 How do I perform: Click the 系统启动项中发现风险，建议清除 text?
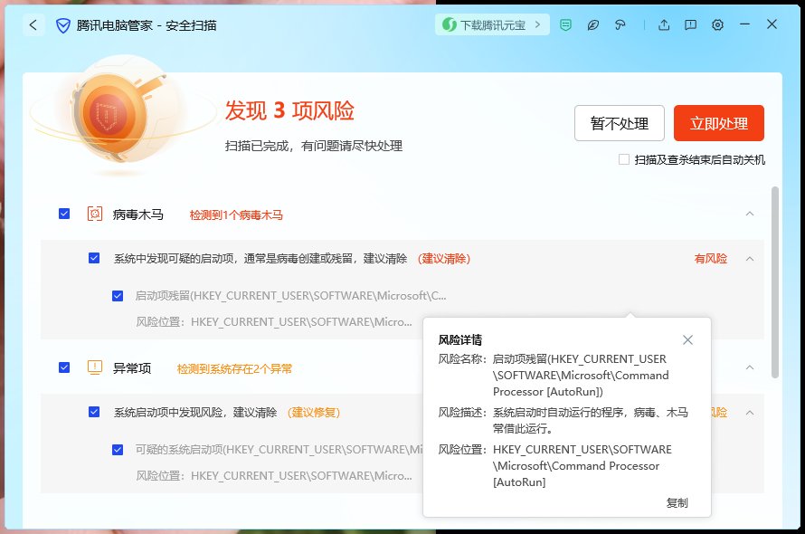tap(195, 412)
